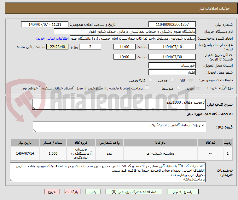Click the delivery province field خوزستان
The width and height of the screenshot is (238, 200).
point(172,65)
